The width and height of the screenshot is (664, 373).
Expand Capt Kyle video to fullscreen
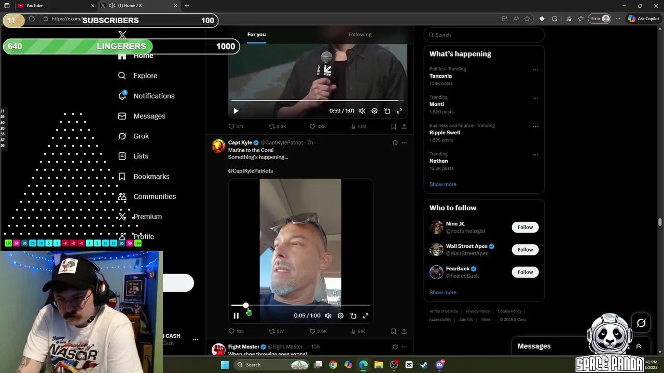pos(366,315)
